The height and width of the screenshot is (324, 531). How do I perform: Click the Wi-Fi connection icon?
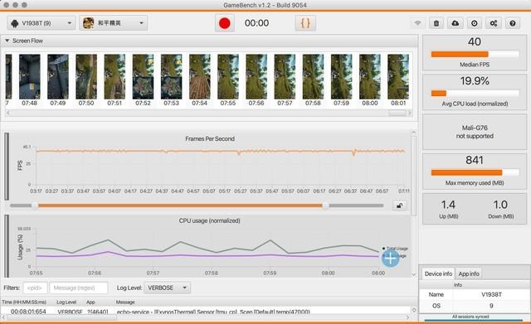(x=418, y=23)
